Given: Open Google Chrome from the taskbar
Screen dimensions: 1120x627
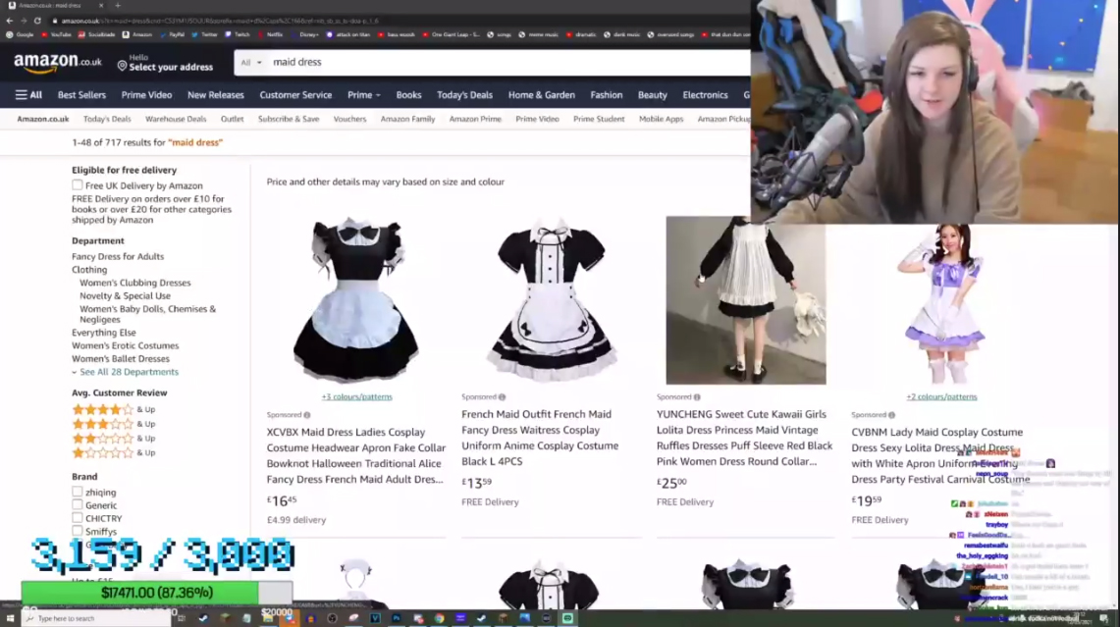Looking at the screenshot, I should pos(440,618).
